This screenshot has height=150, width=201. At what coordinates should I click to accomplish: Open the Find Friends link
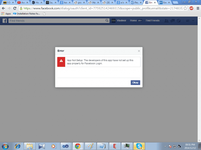click(x=153, y=20)
